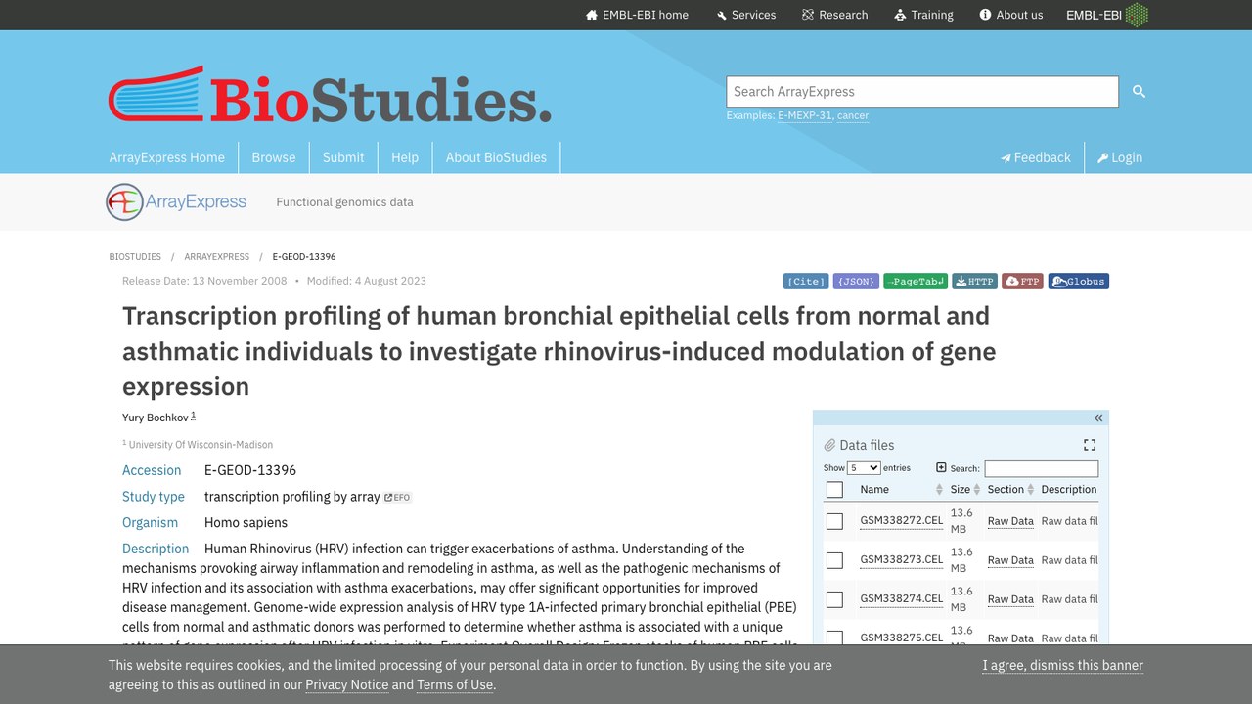Toggle the select-all files checkbox
Viewport: 1252px width, 704px height.
(834, 490)
